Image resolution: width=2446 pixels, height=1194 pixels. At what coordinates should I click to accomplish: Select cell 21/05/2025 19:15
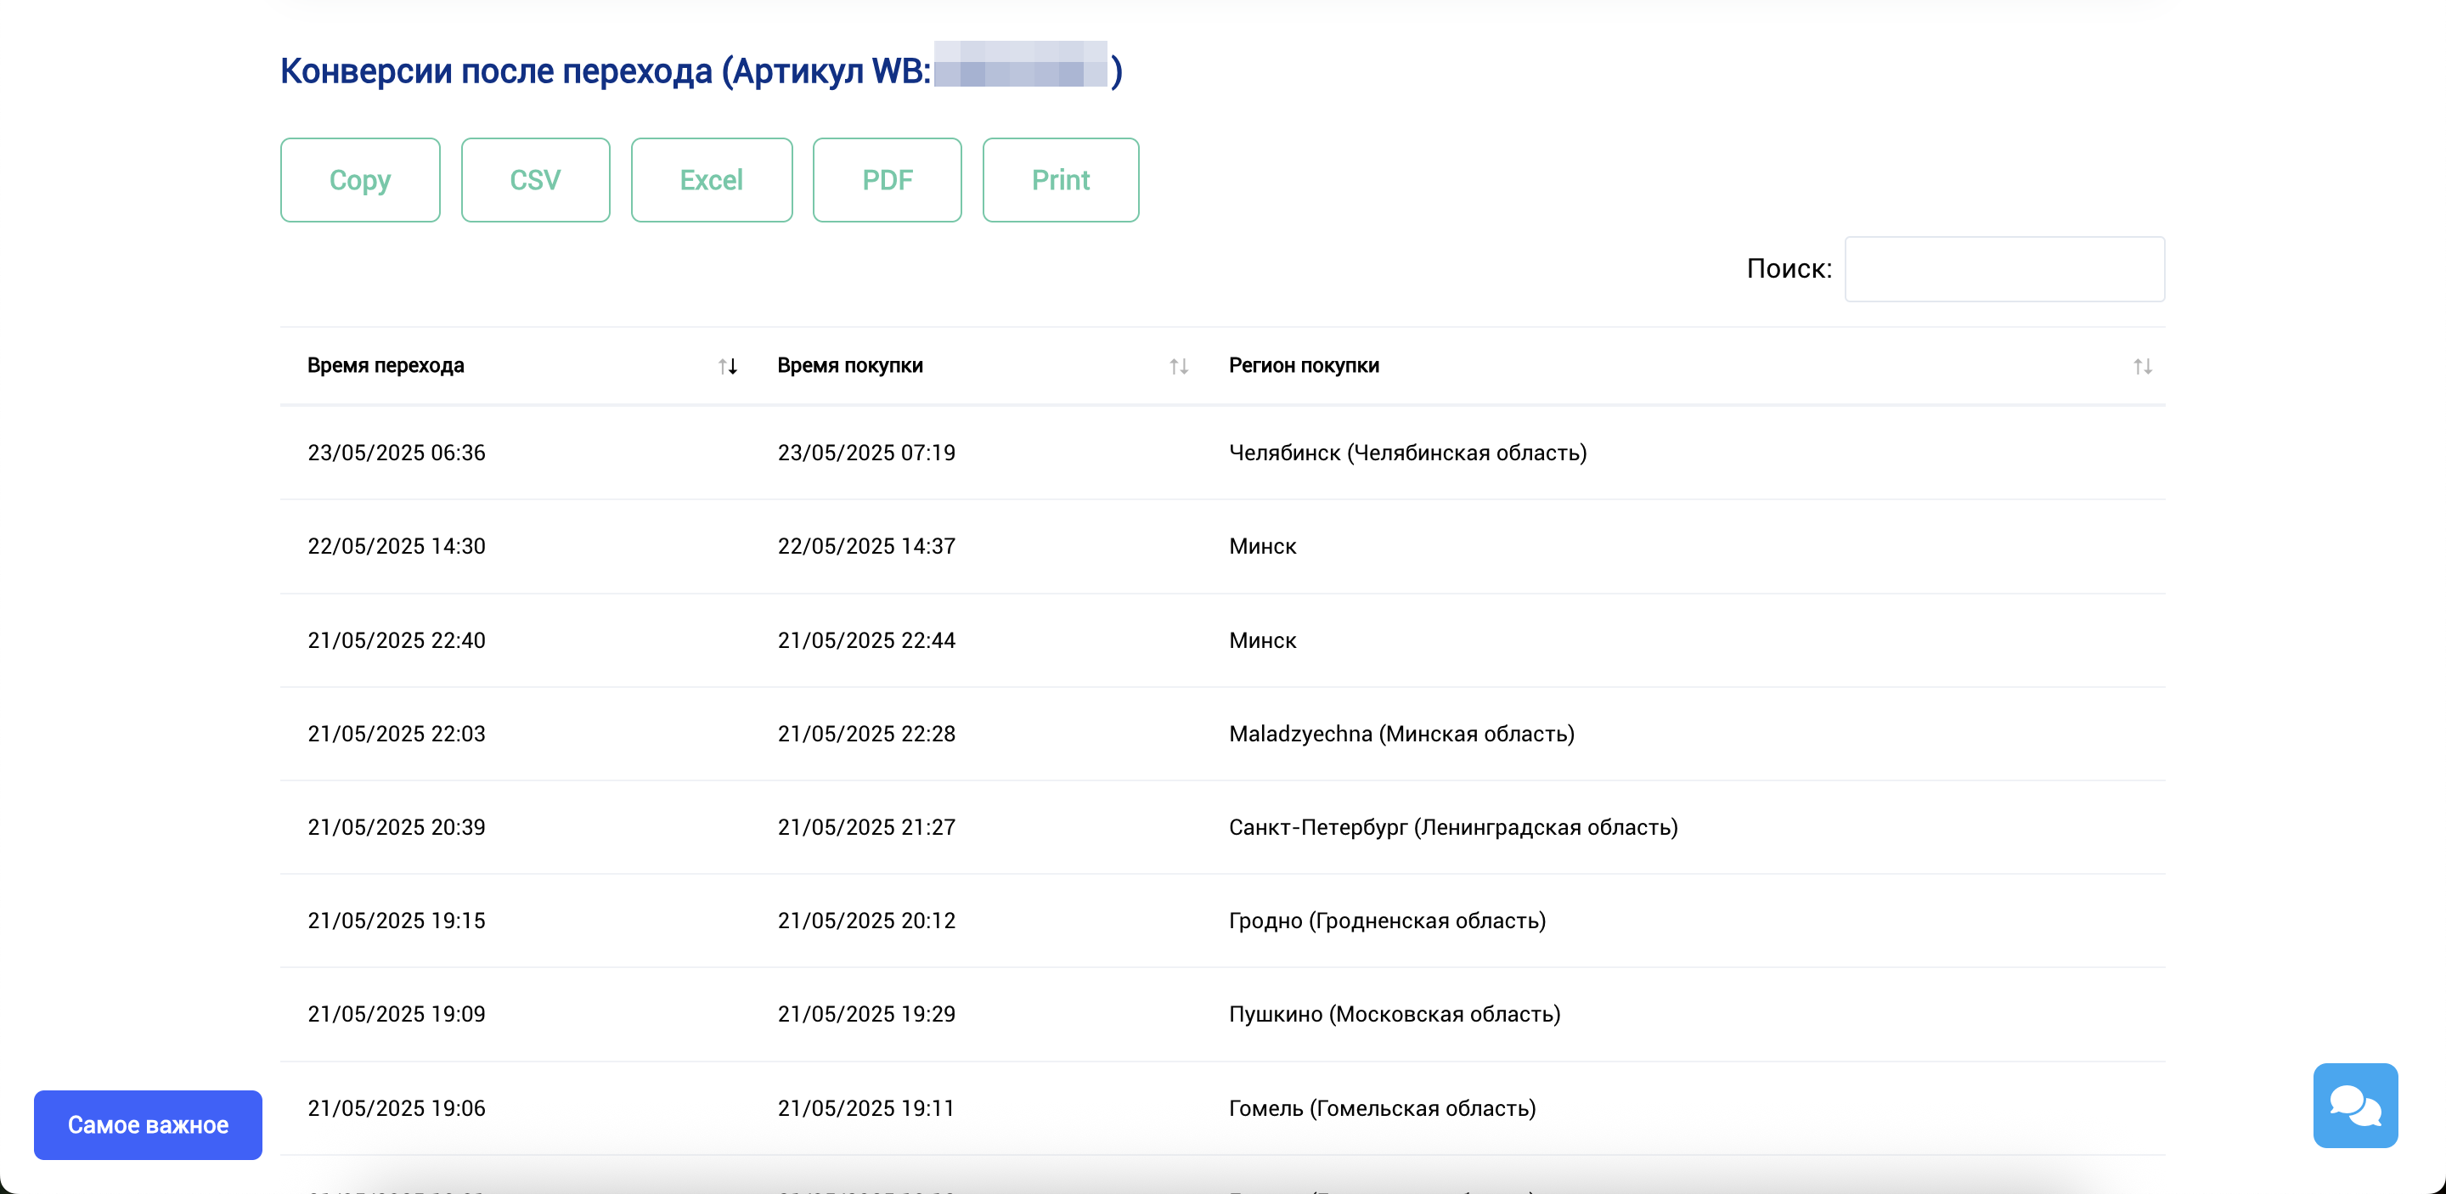point(396,921)
